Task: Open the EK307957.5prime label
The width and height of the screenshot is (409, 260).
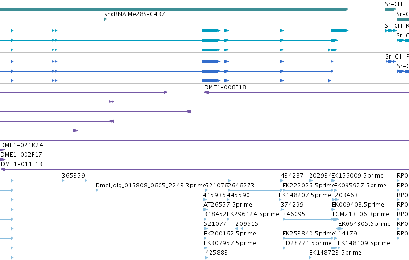Action: click(x=230, y=243)
